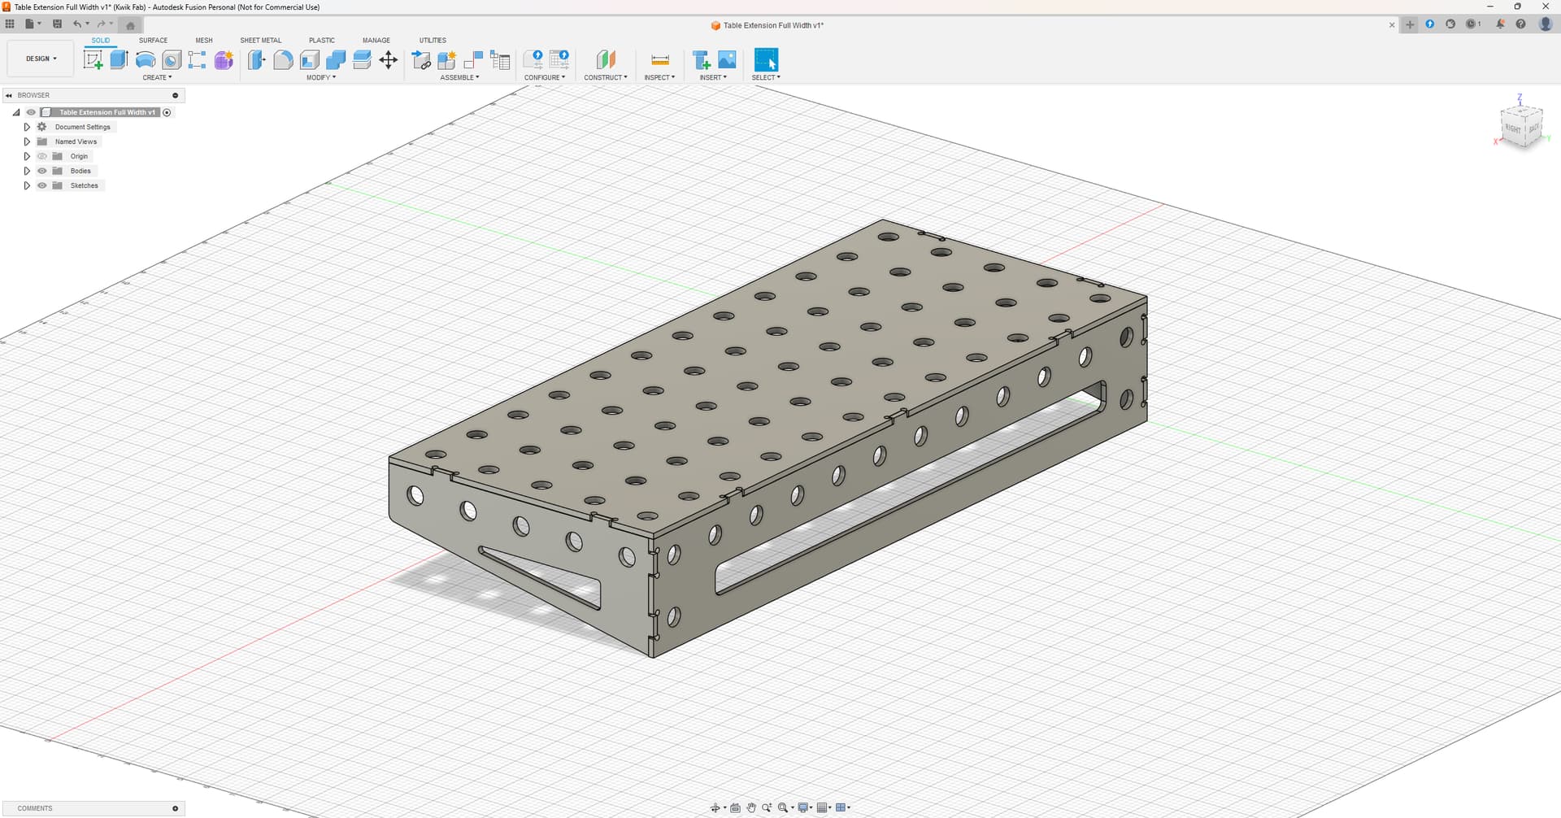
Task: Hide the Bodies folder visibility
Action: pyautogui.click(x=42, y=171)
